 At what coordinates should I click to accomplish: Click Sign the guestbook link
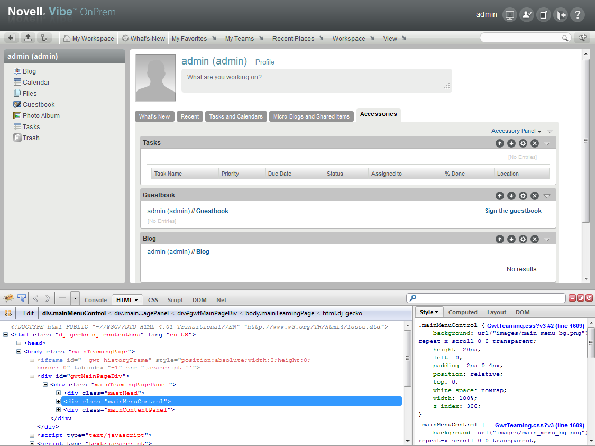[513, 211]
